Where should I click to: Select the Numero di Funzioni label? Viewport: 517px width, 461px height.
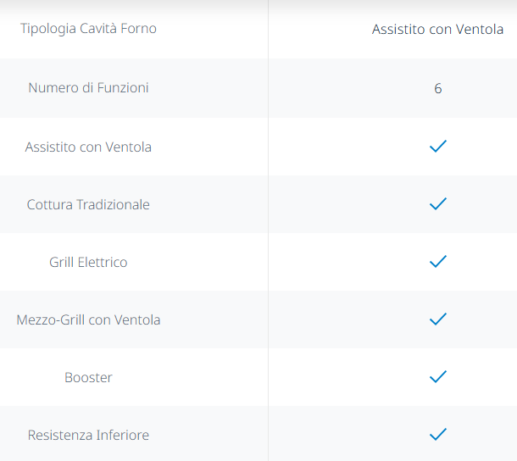coord(88,88)
